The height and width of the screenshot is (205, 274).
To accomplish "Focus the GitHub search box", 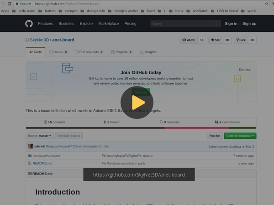I will 185,24.
